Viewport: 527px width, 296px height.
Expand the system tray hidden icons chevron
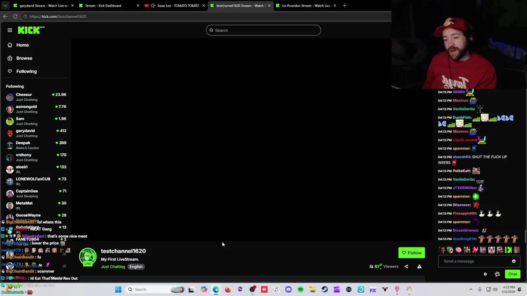point(471,289)
